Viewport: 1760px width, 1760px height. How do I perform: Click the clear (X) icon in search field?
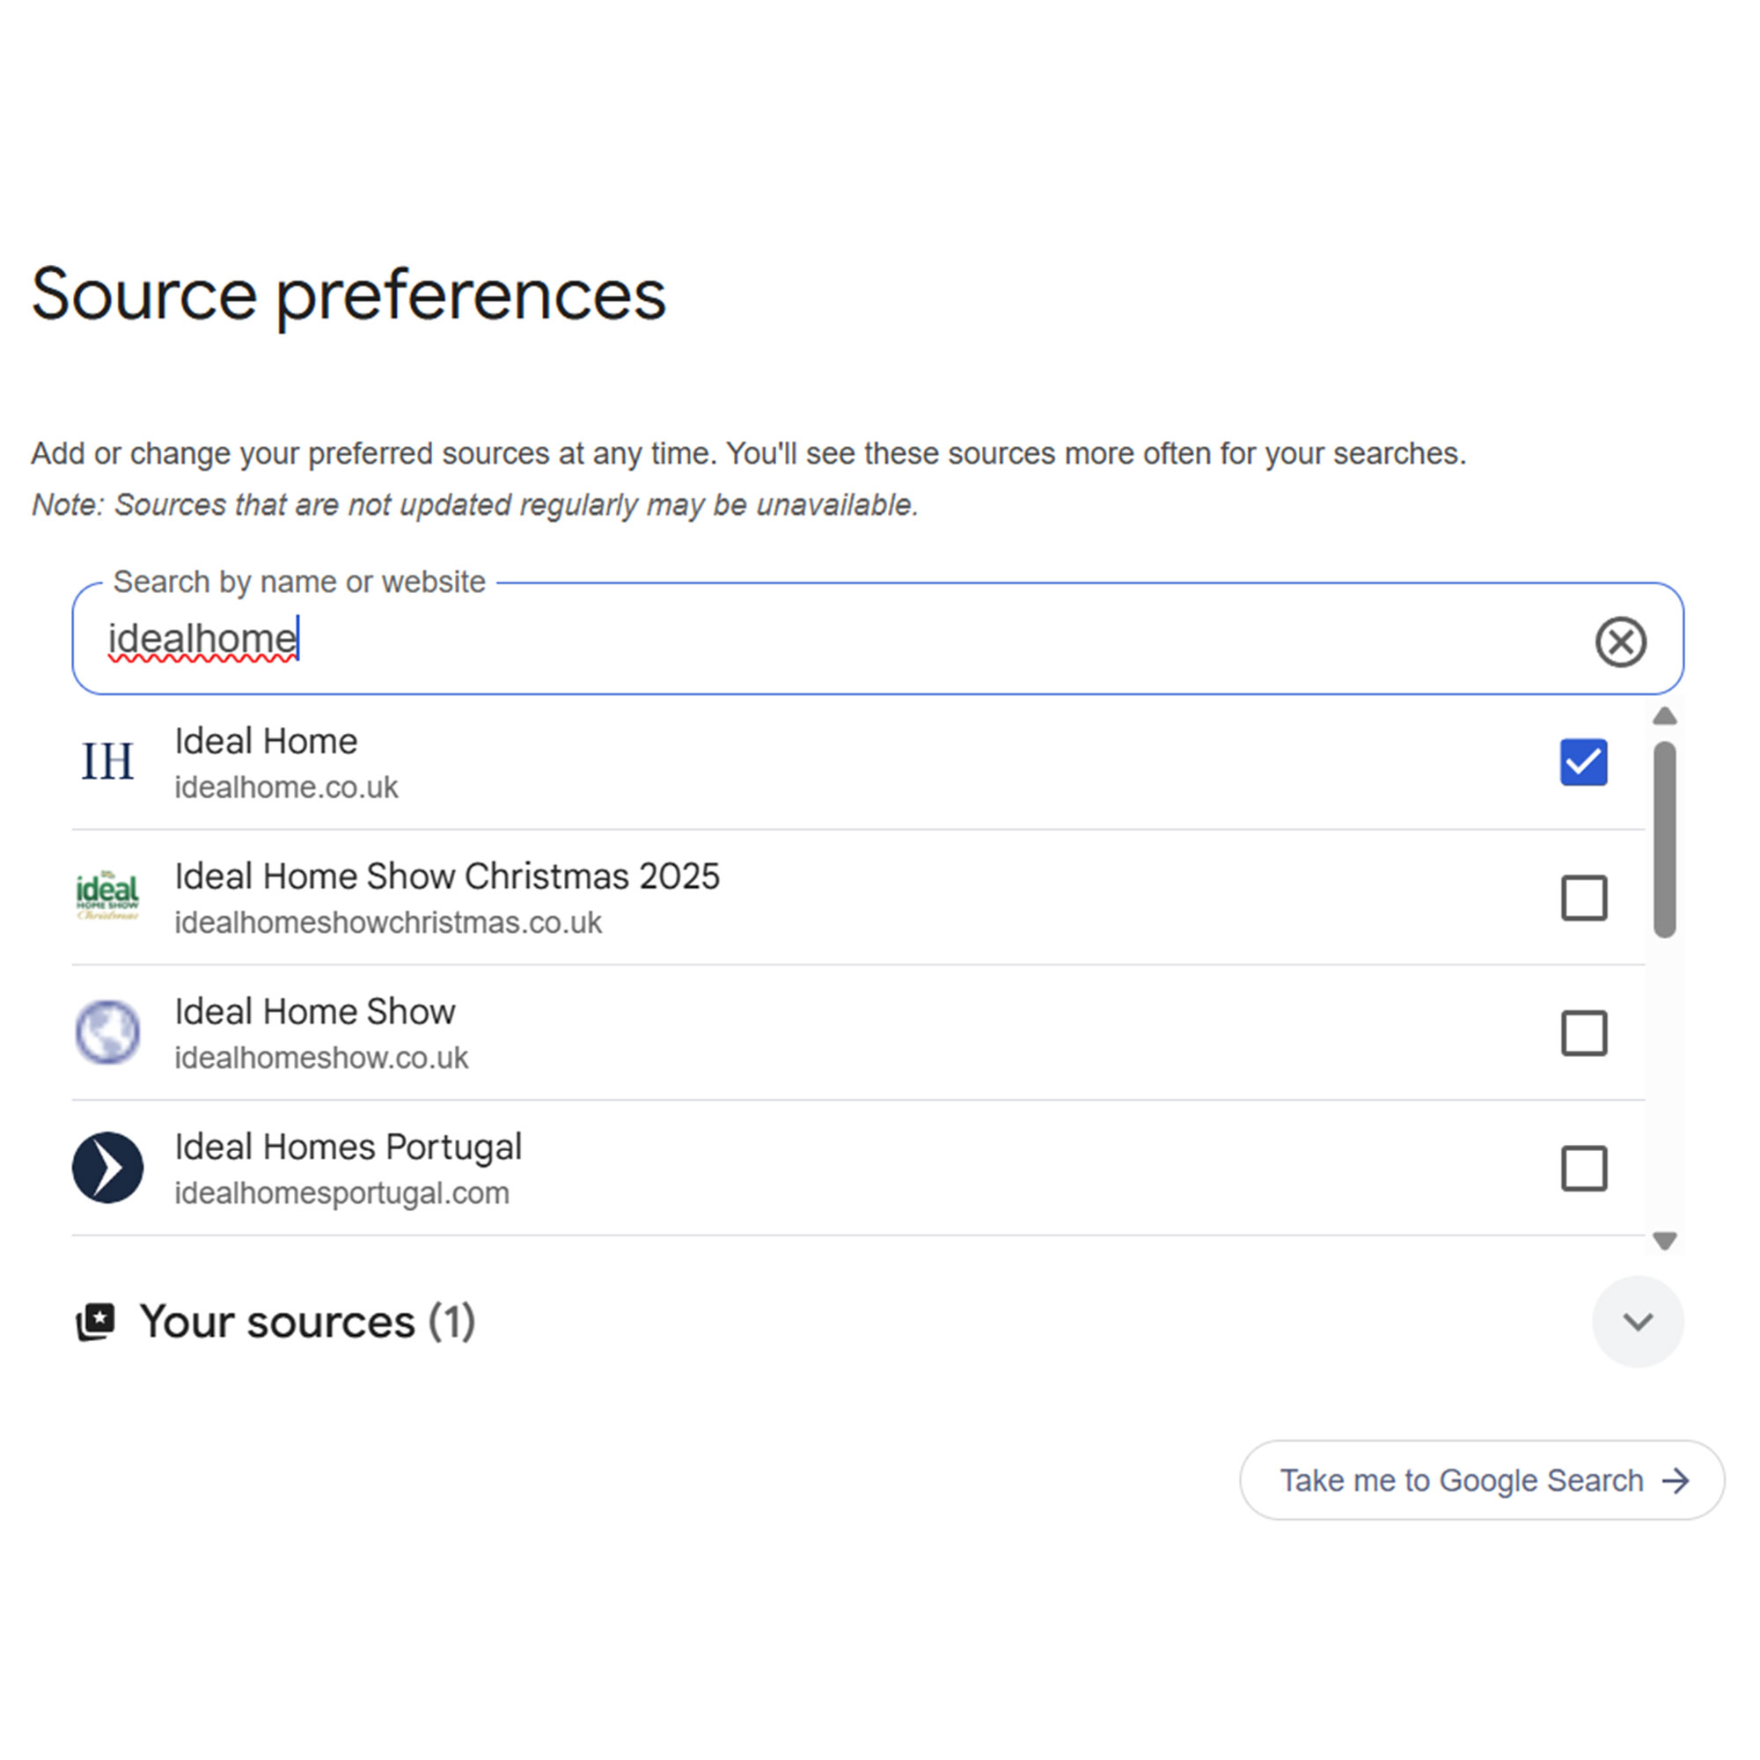[1622, 642]
